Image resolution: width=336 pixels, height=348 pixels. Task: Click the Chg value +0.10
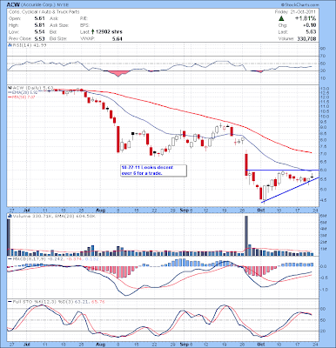coord(310,25)
